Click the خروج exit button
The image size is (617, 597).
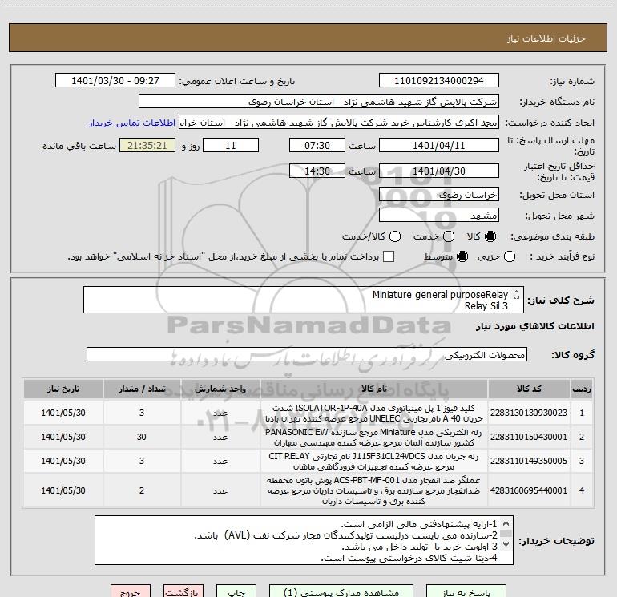131,591
